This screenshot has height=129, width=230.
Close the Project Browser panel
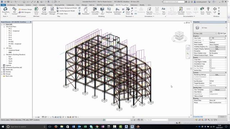click(x=31, y=22)
